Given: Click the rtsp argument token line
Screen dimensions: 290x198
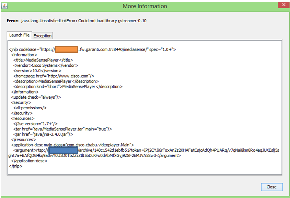Looking at the screenshot, I should pos(144,153).
